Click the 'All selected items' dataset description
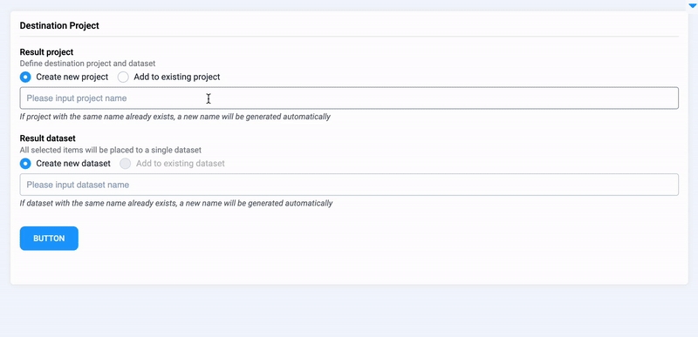The height and width of the screenshot is (337, 698). pos(111,150)
